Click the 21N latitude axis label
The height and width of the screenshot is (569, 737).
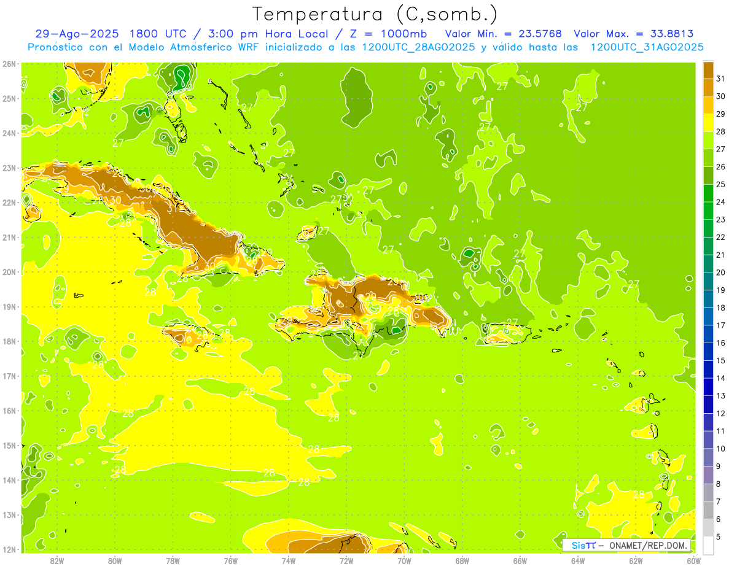(9, 237)
